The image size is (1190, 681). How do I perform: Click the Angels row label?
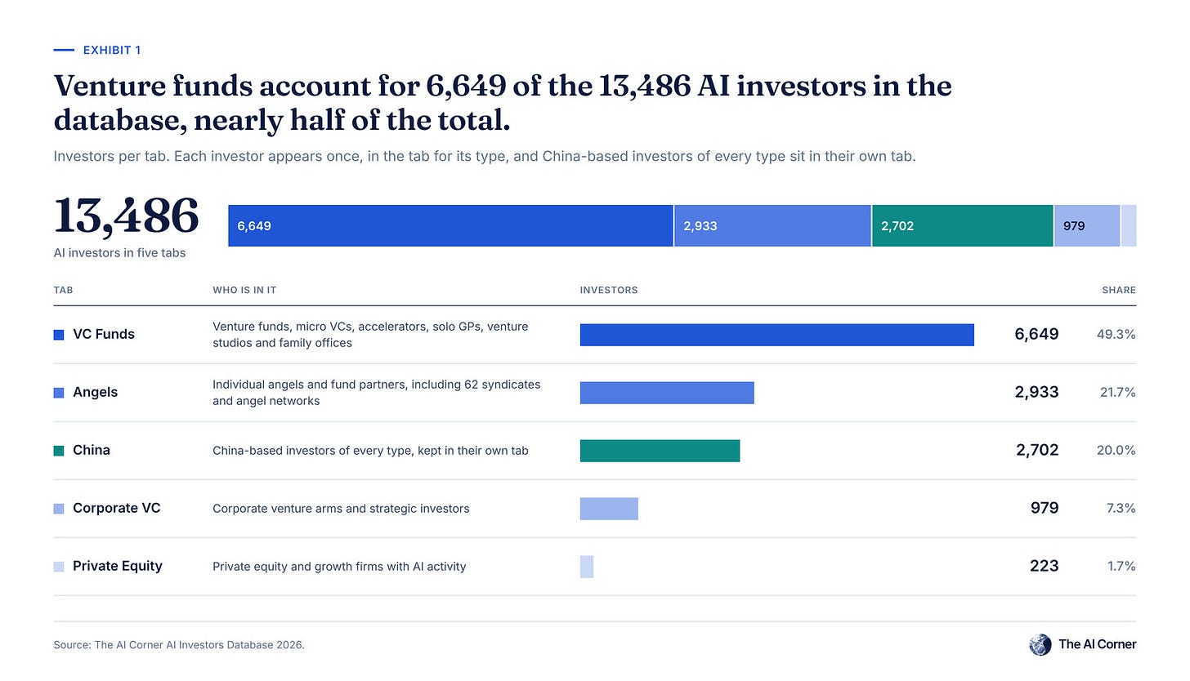click(x=96, y=392)
